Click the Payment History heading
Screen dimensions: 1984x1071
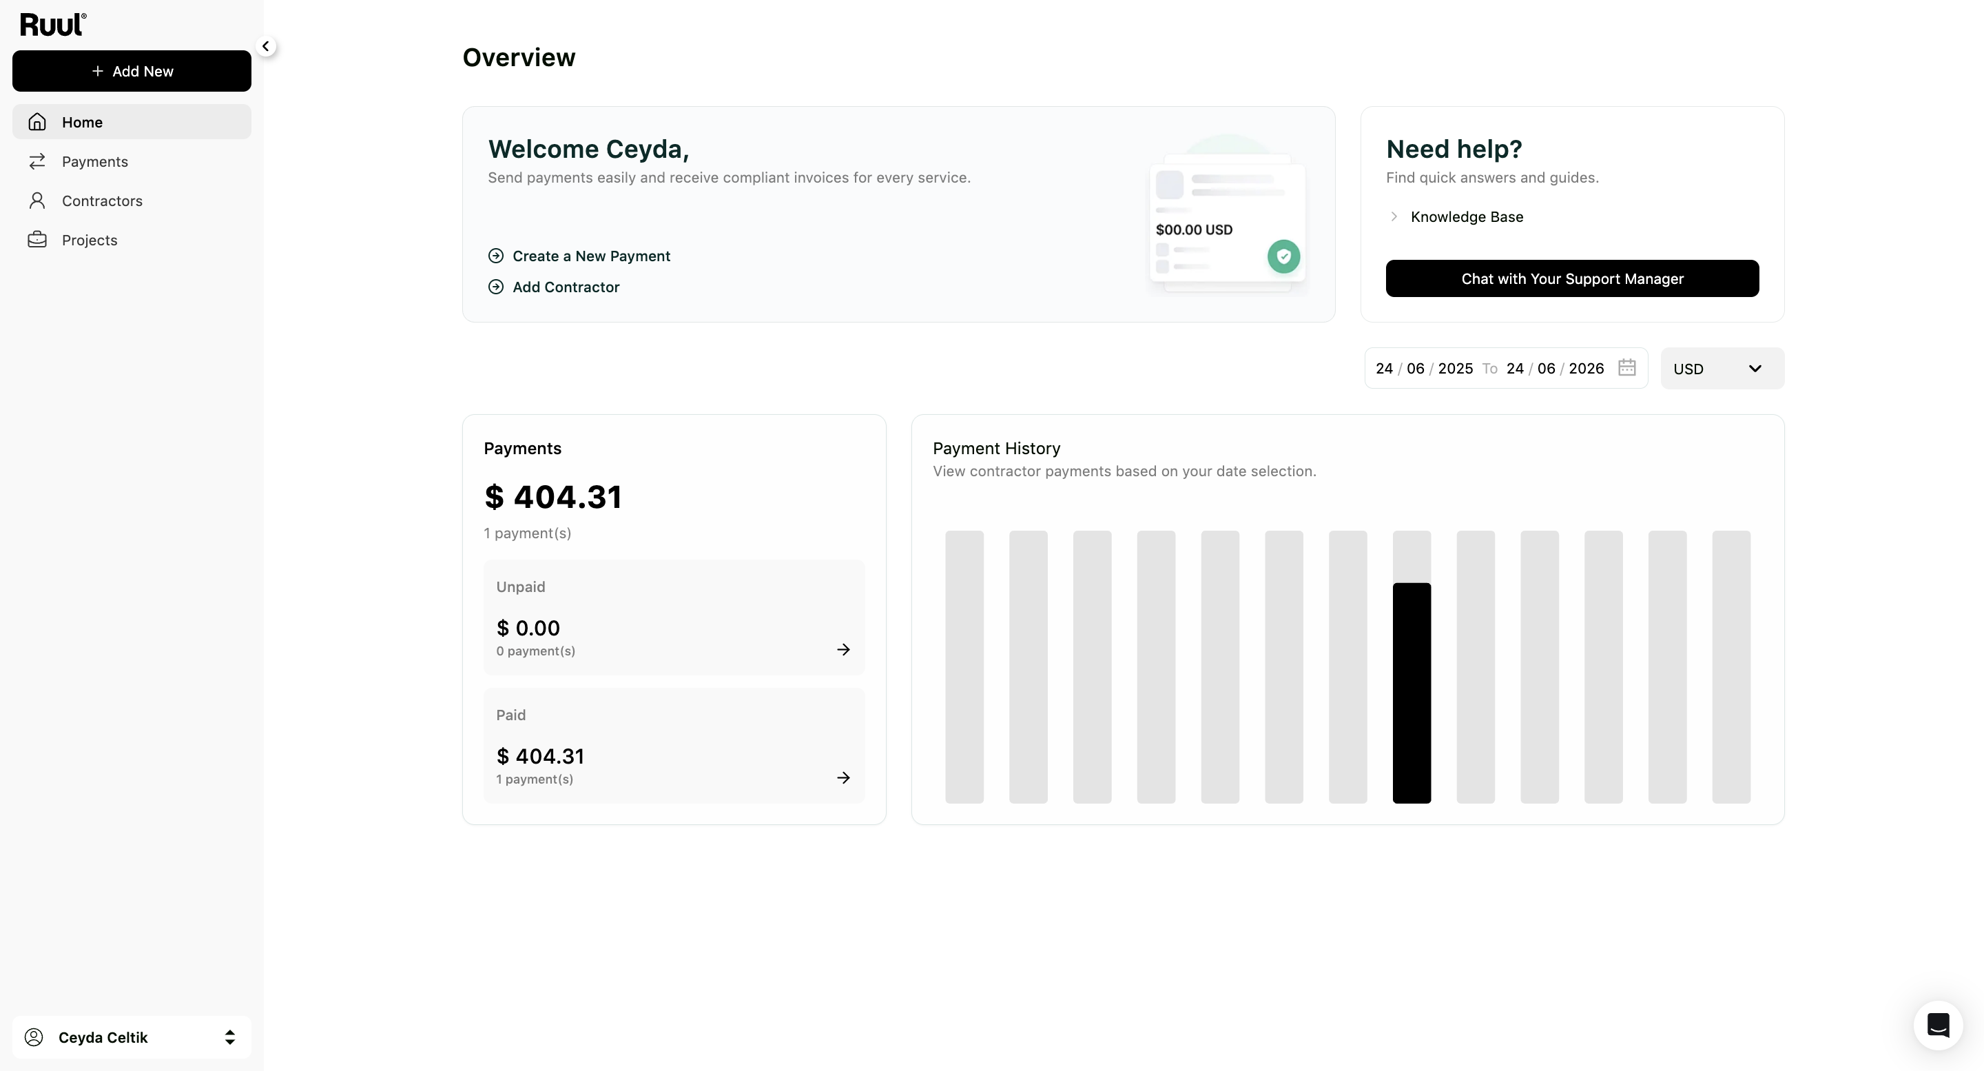997,449
